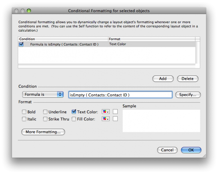Enable the Bold checkbox

24,112
